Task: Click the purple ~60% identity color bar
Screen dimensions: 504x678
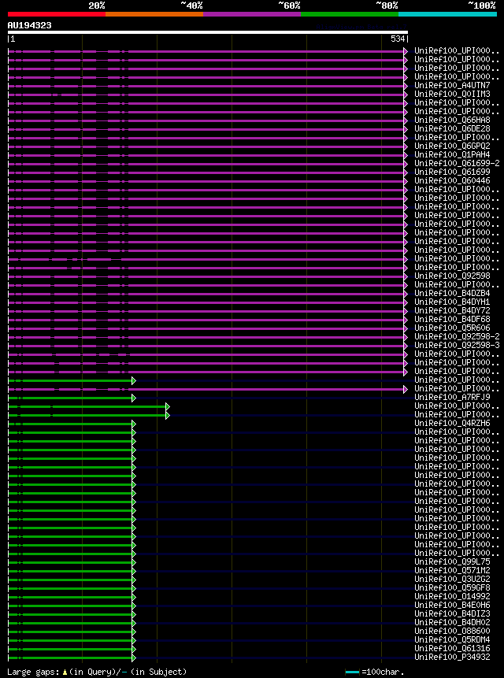Action: coord(252,14)
